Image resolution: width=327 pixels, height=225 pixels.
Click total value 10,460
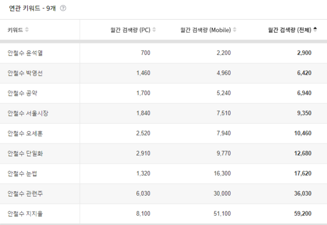point(303,133)
